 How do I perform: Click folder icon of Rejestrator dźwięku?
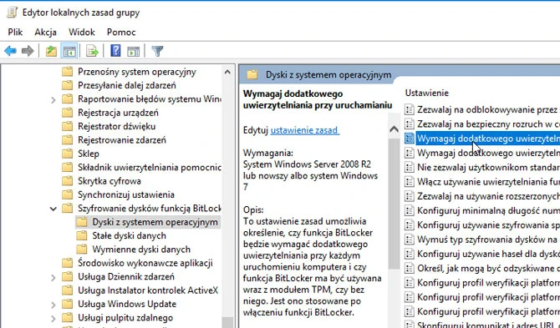coord(67,126)
